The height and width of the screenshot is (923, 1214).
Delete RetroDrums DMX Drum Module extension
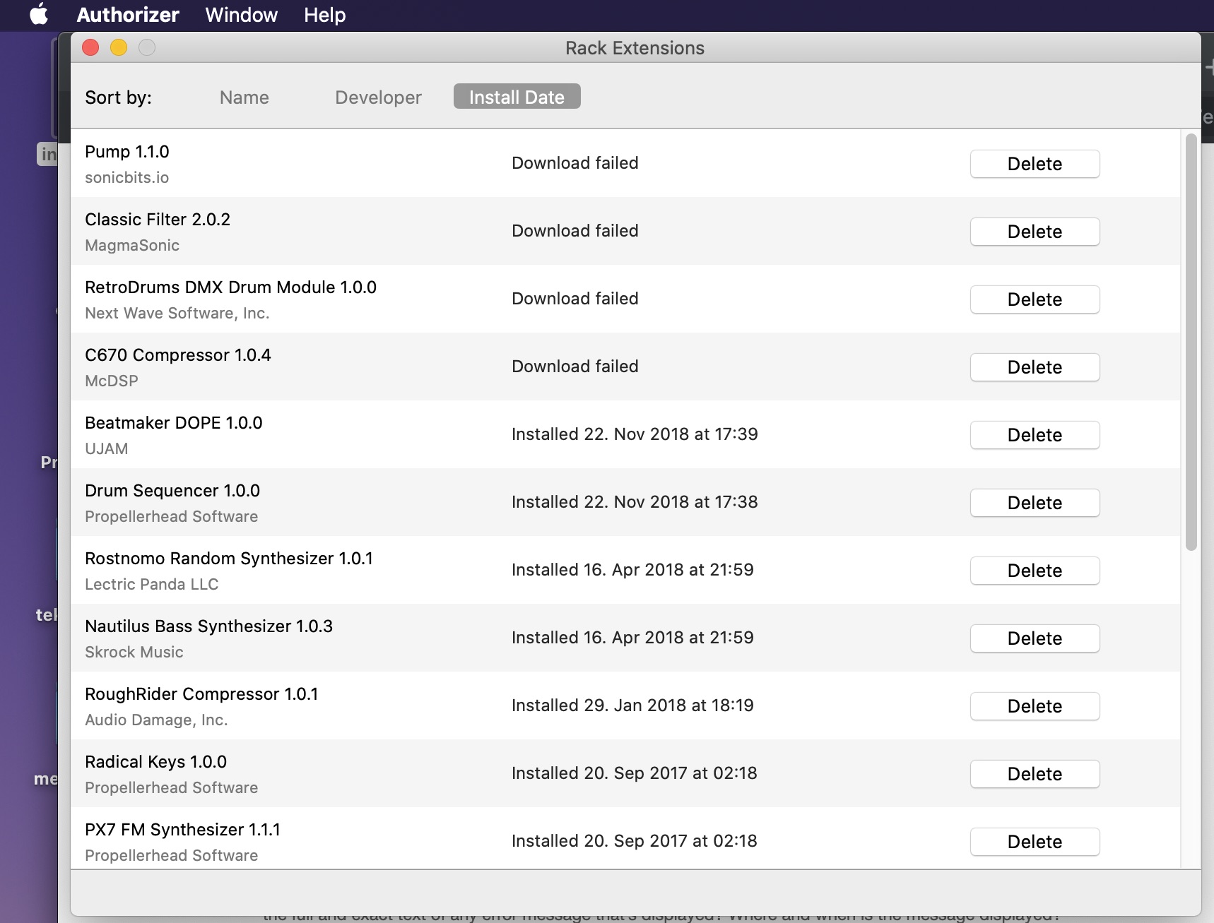1035,299
